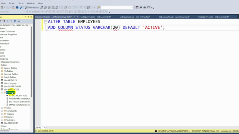Click the Activity Monitor grid icon

tap(88, 7)
